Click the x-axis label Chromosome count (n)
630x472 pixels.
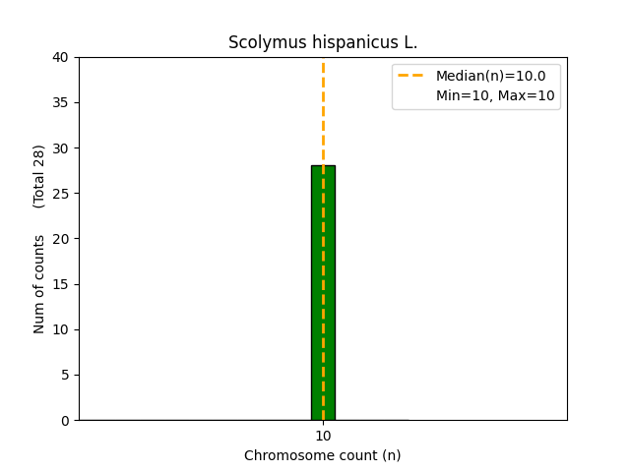(323, 455)
